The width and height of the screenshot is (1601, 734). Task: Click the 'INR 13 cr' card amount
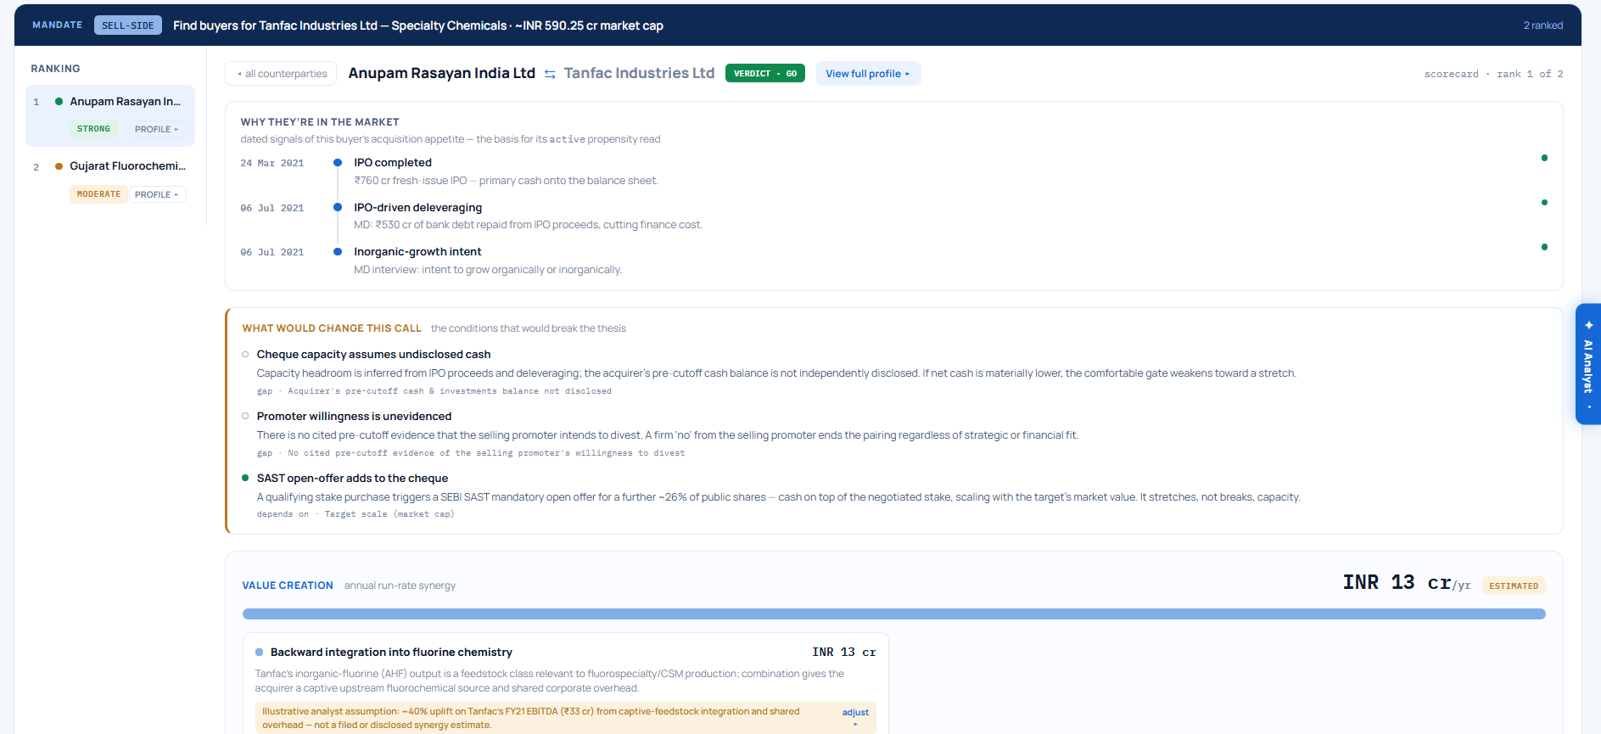(x=843, y=653)
